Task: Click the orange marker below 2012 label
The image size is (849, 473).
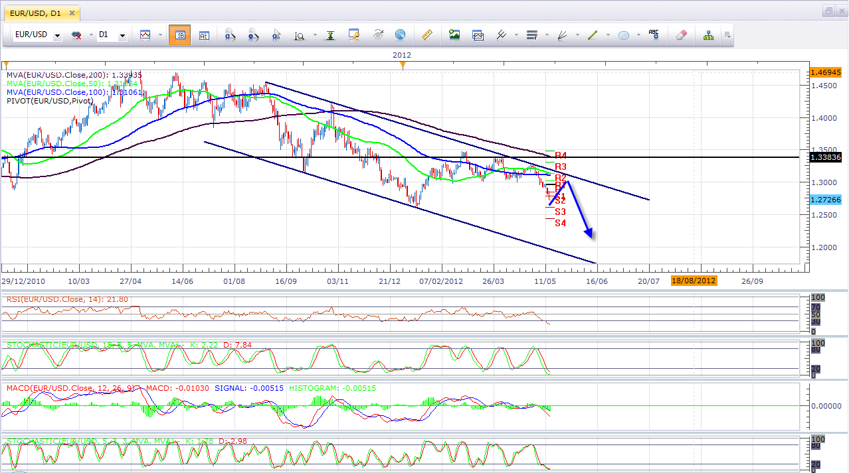Action: click(403, 64)
